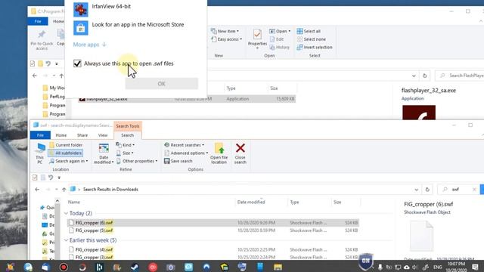
Task: Click Search Tools contextual tab
Action: click(x=128, y=126)
